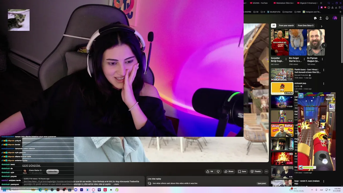Select the All filter chip

(x=273, y=25)
